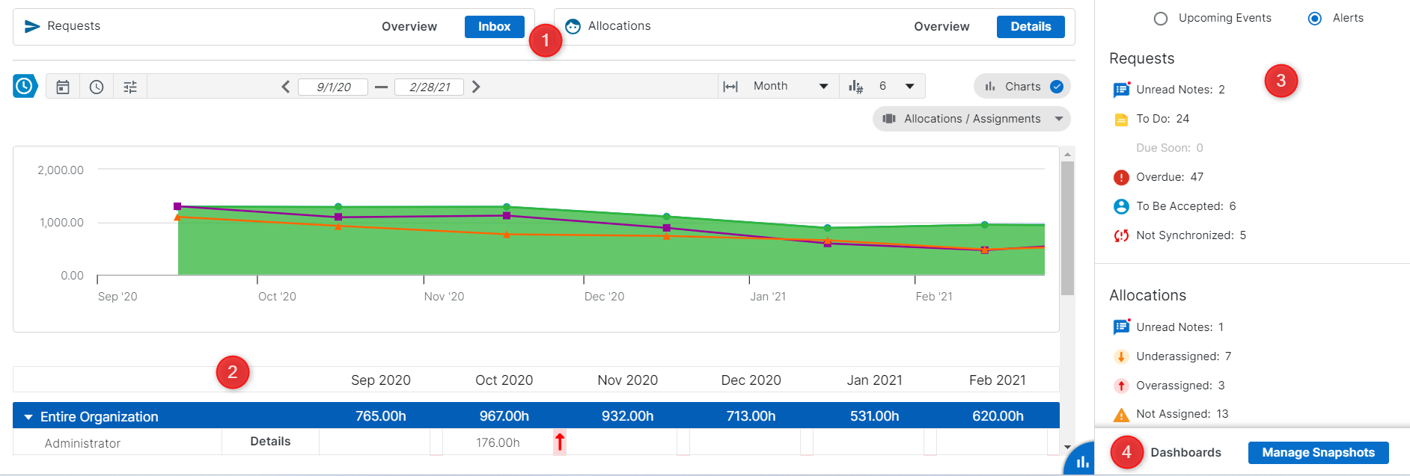
Task: Toggle the Charts display checkmark
Action: click(1057, 87)
